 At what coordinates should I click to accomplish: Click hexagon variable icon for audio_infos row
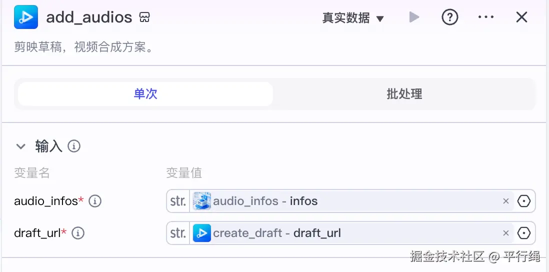(x=524, y=201)
